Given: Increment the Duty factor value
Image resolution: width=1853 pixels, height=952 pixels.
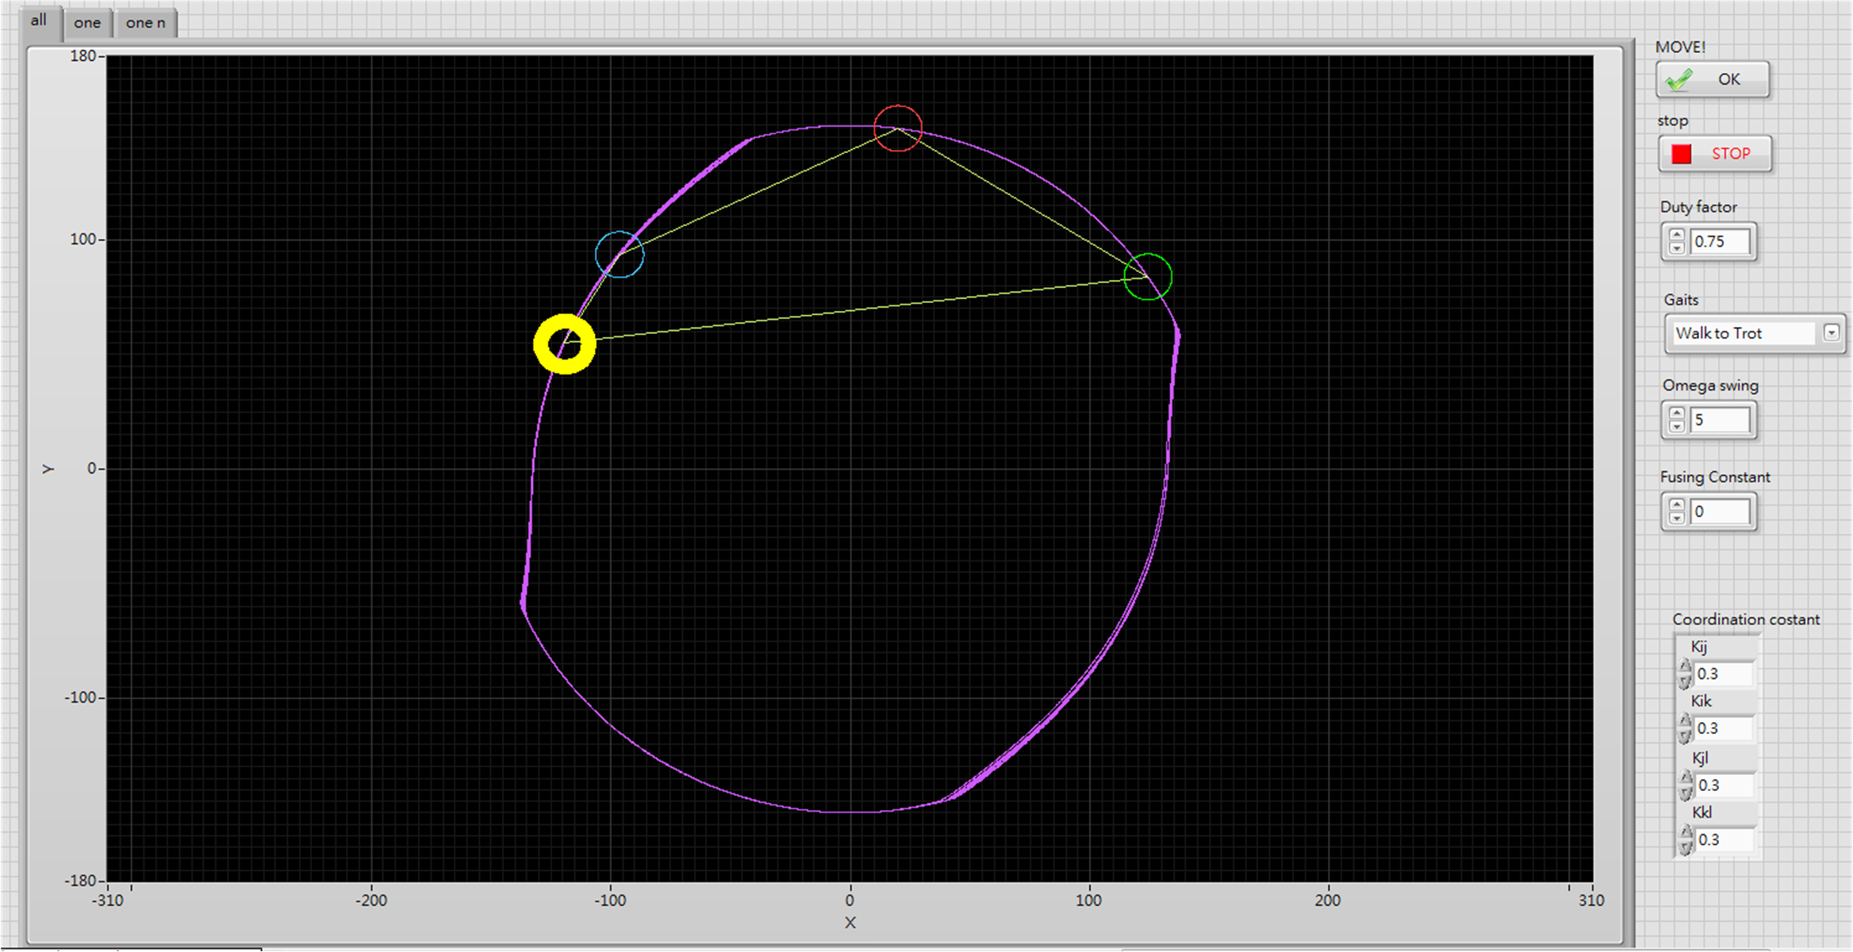Looking at the screenshot, I should [1677, 235].
